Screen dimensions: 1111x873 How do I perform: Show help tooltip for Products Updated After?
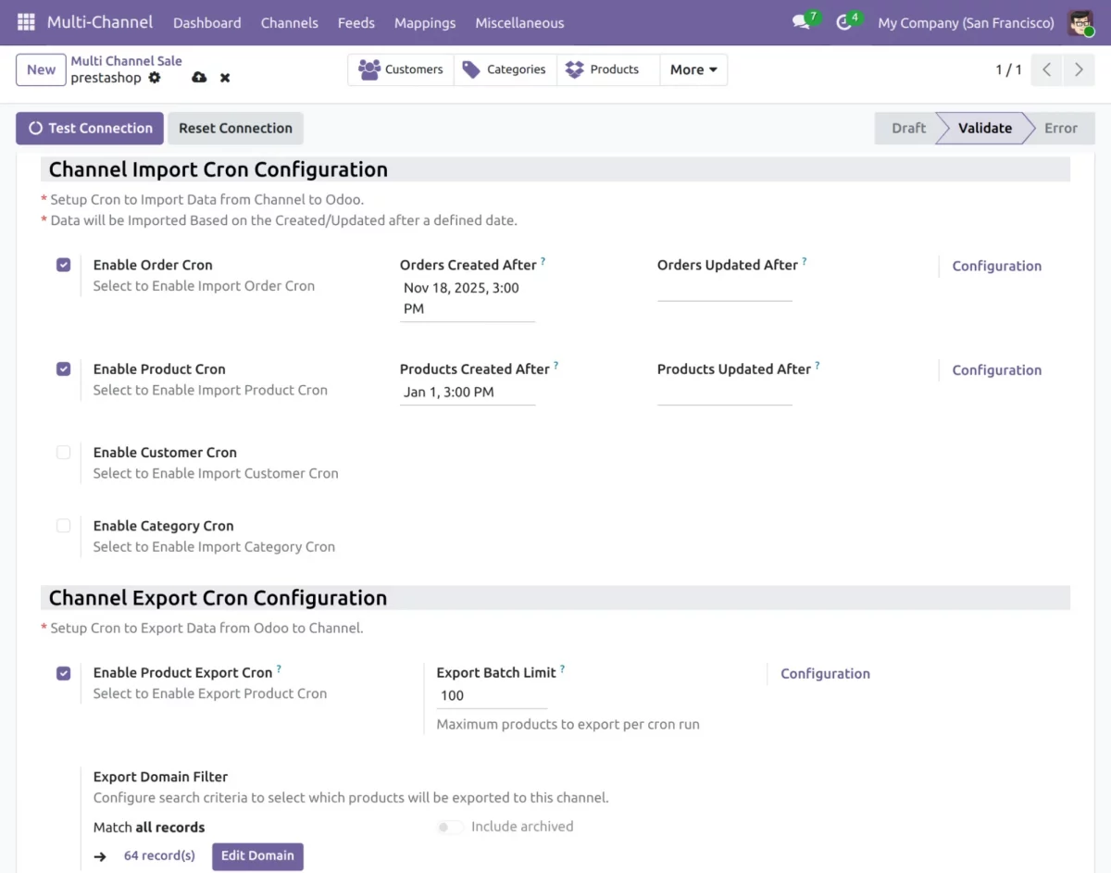(x=817, y=367)
